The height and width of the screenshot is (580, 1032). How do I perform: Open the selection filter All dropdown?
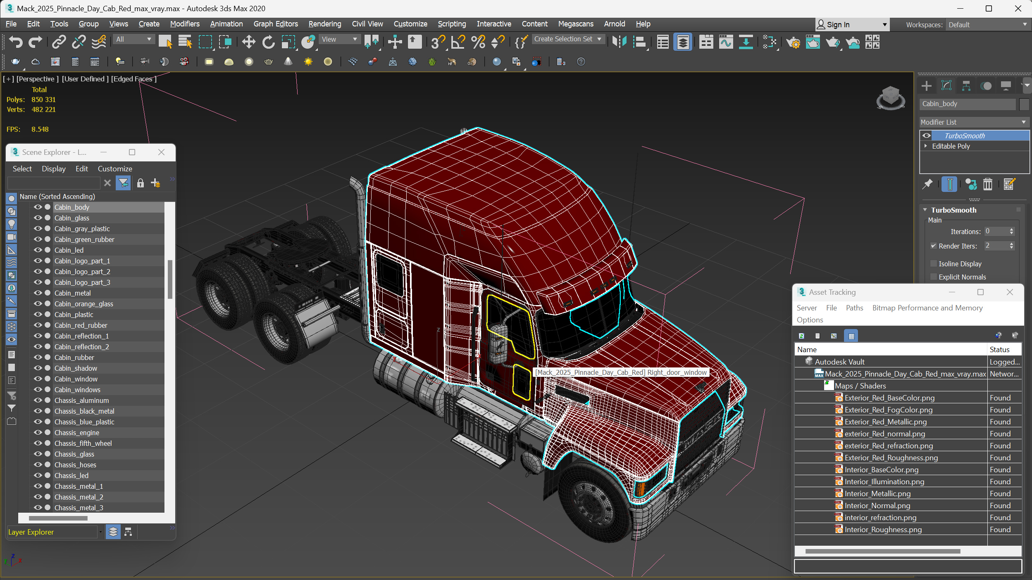click(x=133, y=39)
